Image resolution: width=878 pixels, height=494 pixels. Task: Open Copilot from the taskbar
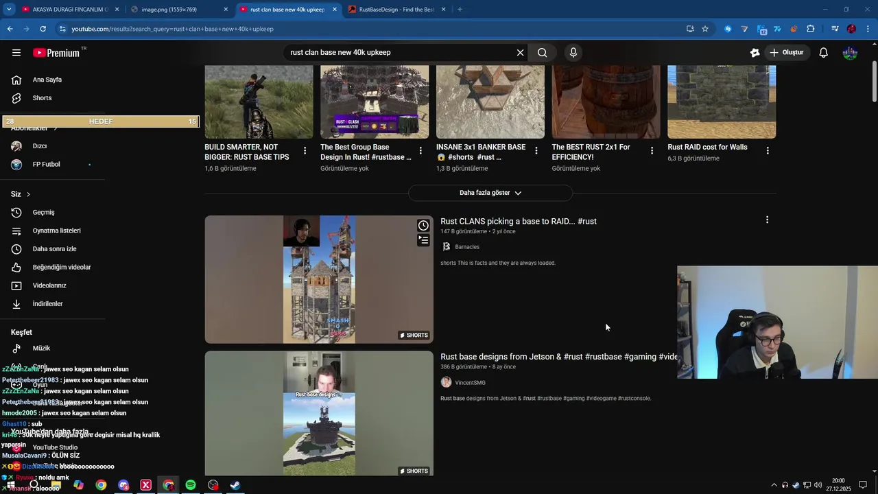(79, 485)
